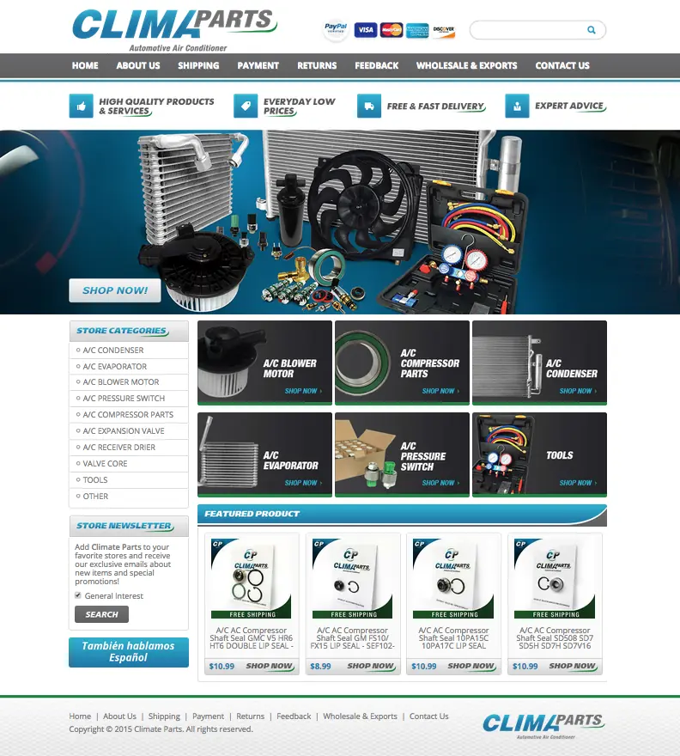
Task: Open the A/C Evaporator tile
Action: [x=264, y=454]
